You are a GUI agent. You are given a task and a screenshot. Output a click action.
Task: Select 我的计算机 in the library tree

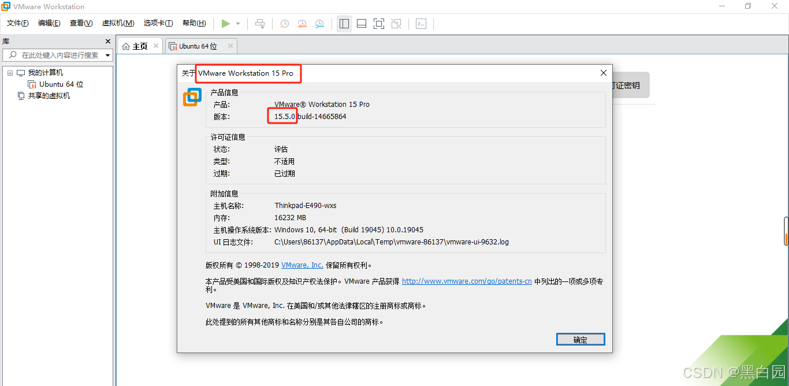click(46, 73)
